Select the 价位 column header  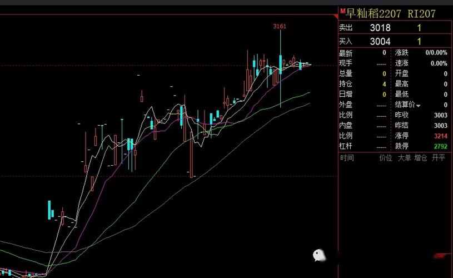[385, 158]
